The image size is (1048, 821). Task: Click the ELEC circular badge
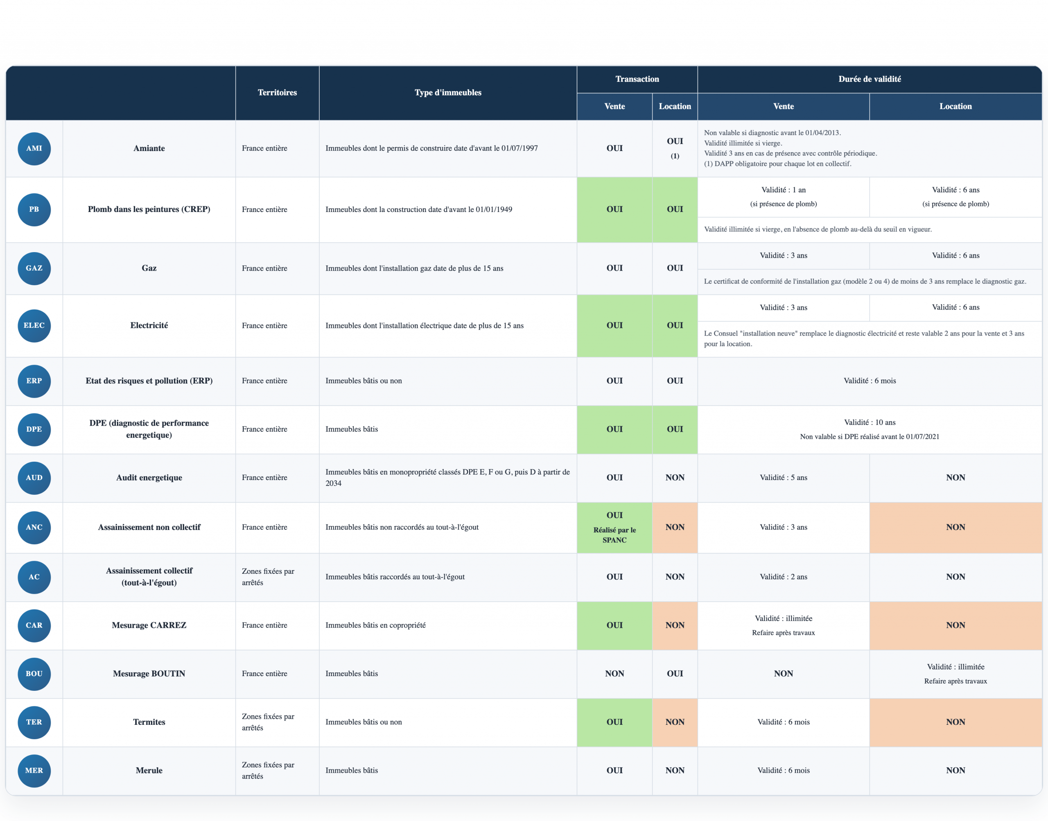(x=34, y=325)
